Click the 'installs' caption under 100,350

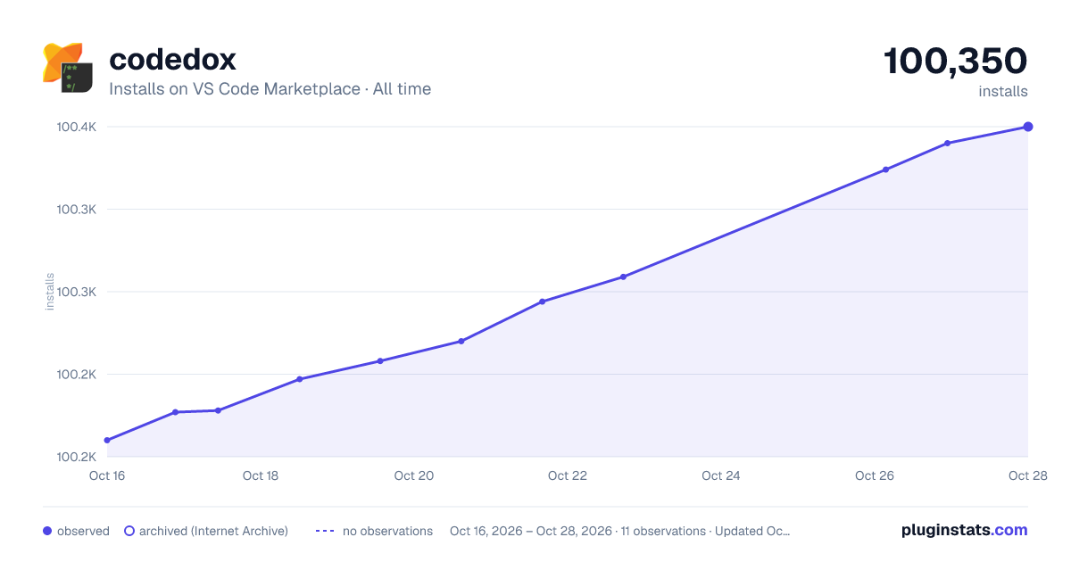pyautogui.click(x=1003, y=91)
